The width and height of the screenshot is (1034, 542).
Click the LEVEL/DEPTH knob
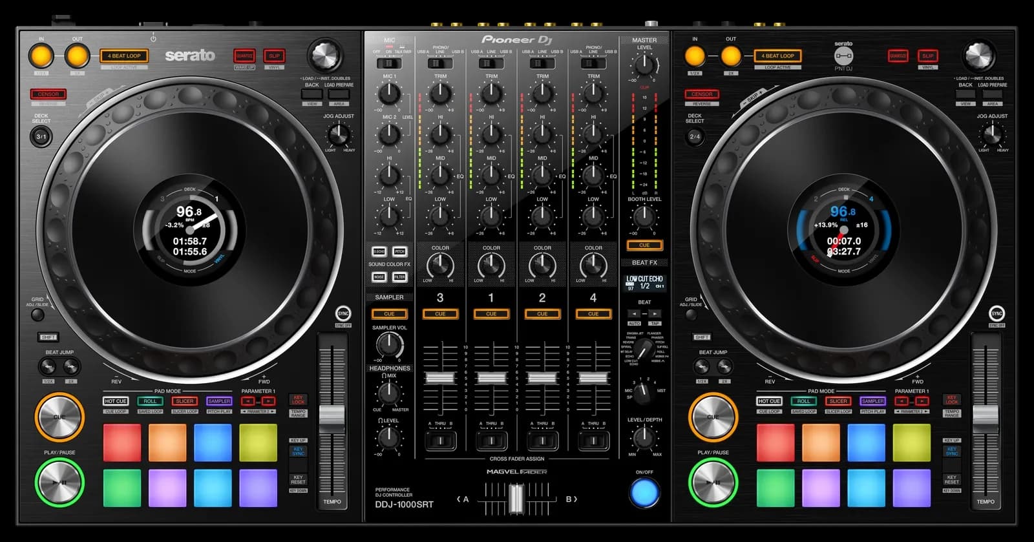coord(644,437)
